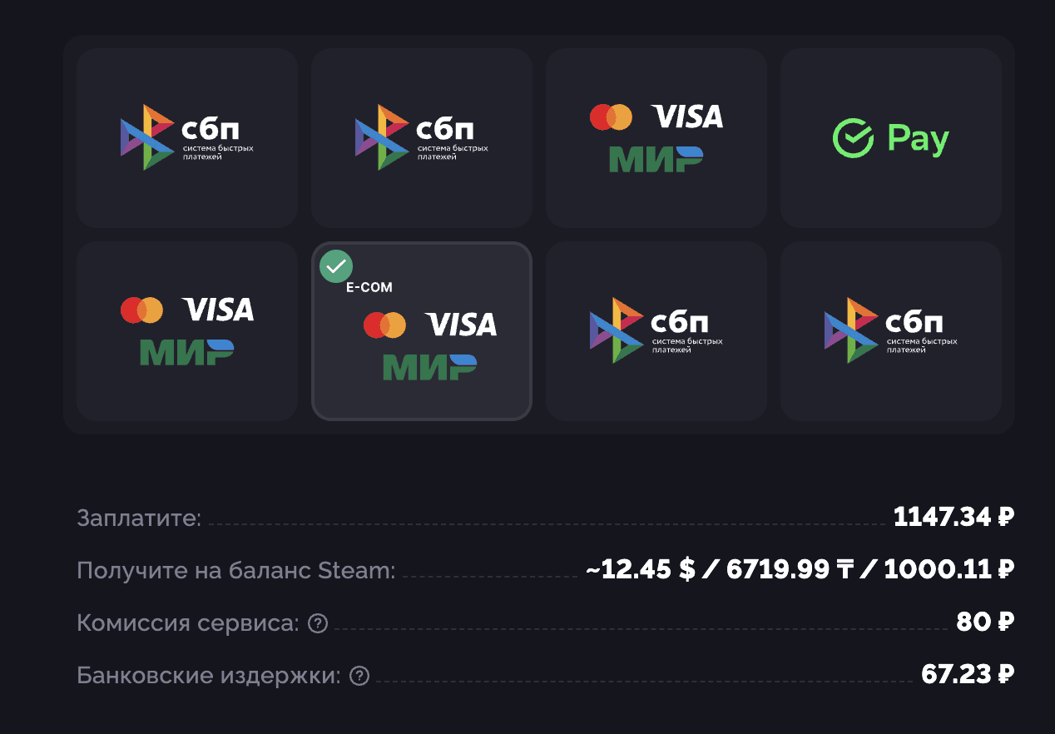Click the 67.23 ₽ bank costs value

tap(968, 675)
